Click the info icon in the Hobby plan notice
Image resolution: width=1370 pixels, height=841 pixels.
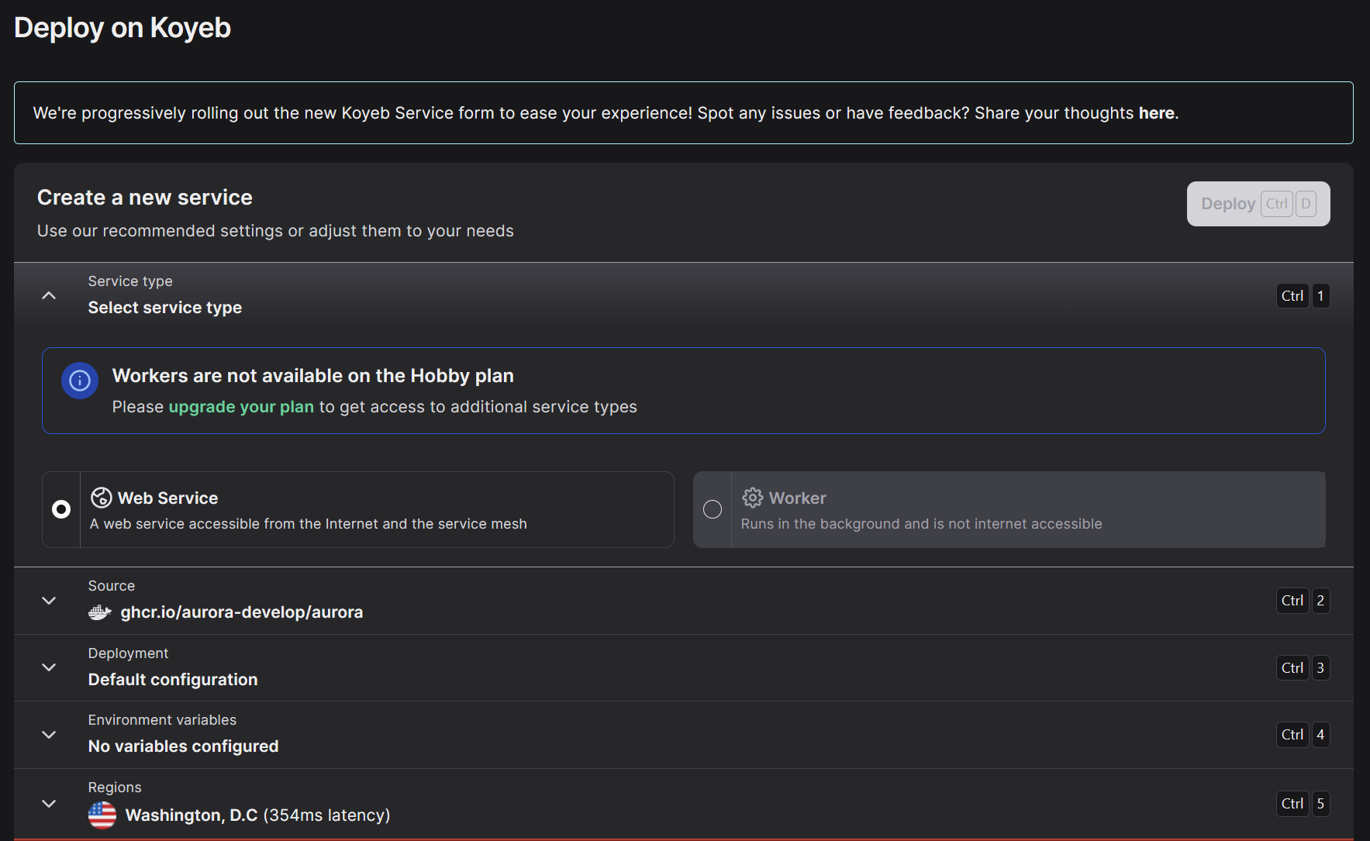coord(80,381)
